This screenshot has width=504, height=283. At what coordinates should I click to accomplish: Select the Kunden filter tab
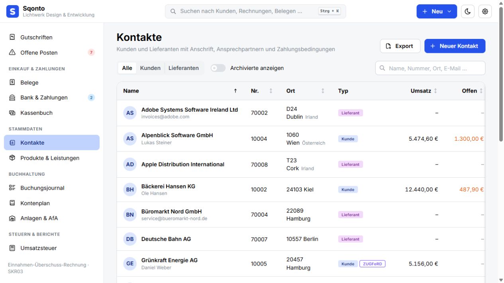150,68
